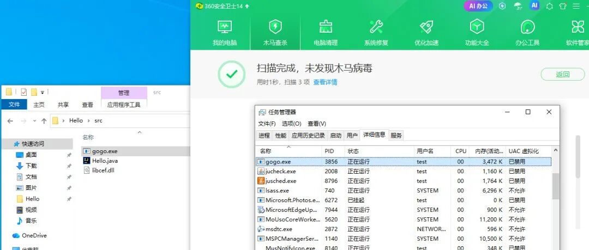The image size is (589, 250).
Task: Click the hexagon refresh icon in 360 title bar
Action: tap(549, 6)
